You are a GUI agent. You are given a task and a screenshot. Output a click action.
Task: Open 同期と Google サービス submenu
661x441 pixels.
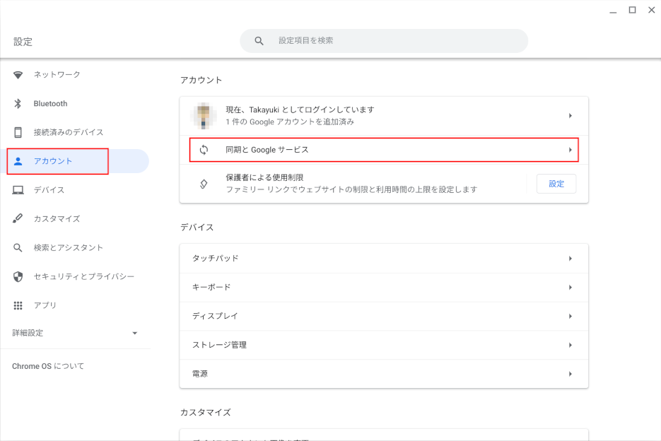[384, 150]
